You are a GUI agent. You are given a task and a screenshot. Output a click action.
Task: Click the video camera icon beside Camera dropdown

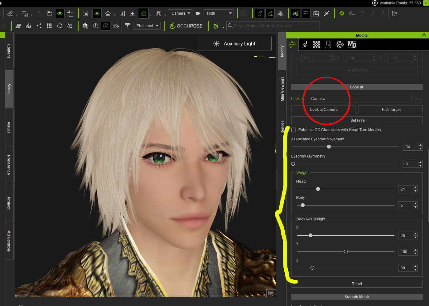click(198, 13)
